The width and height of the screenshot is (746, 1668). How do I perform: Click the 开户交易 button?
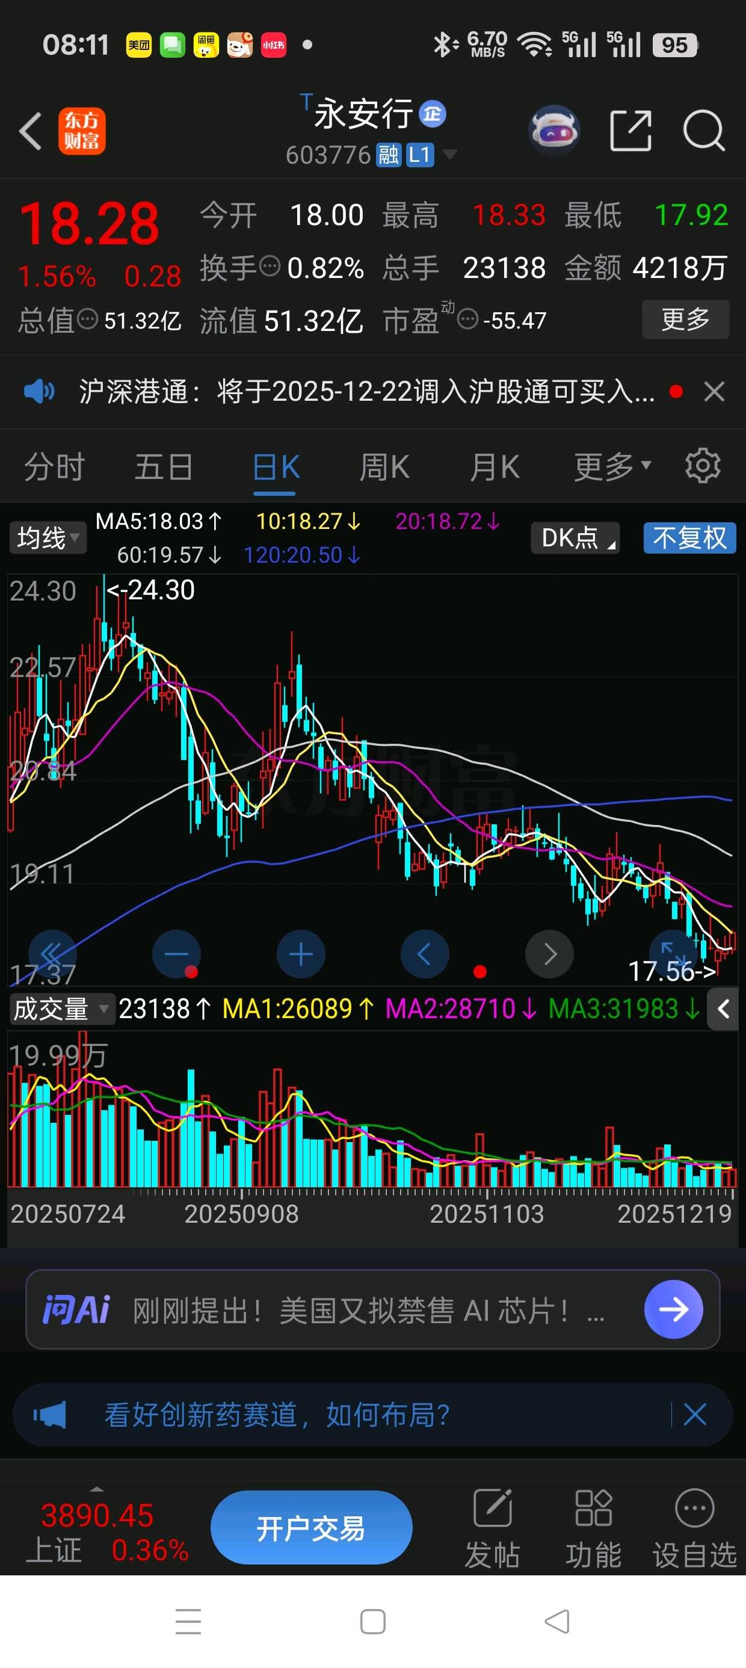coord(312,1527)
